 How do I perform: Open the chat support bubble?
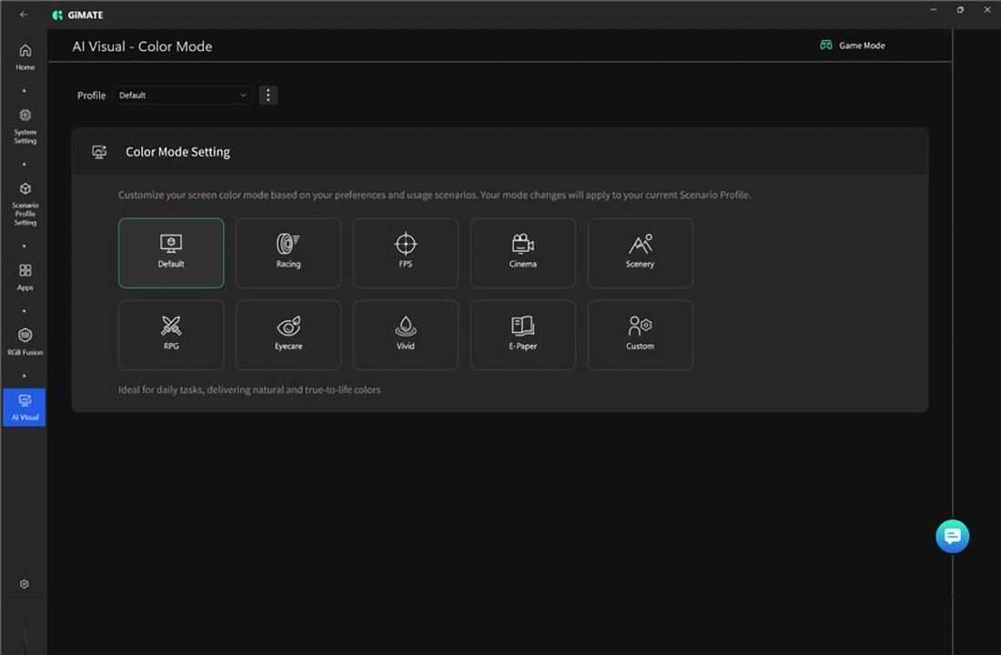point(952,536)
